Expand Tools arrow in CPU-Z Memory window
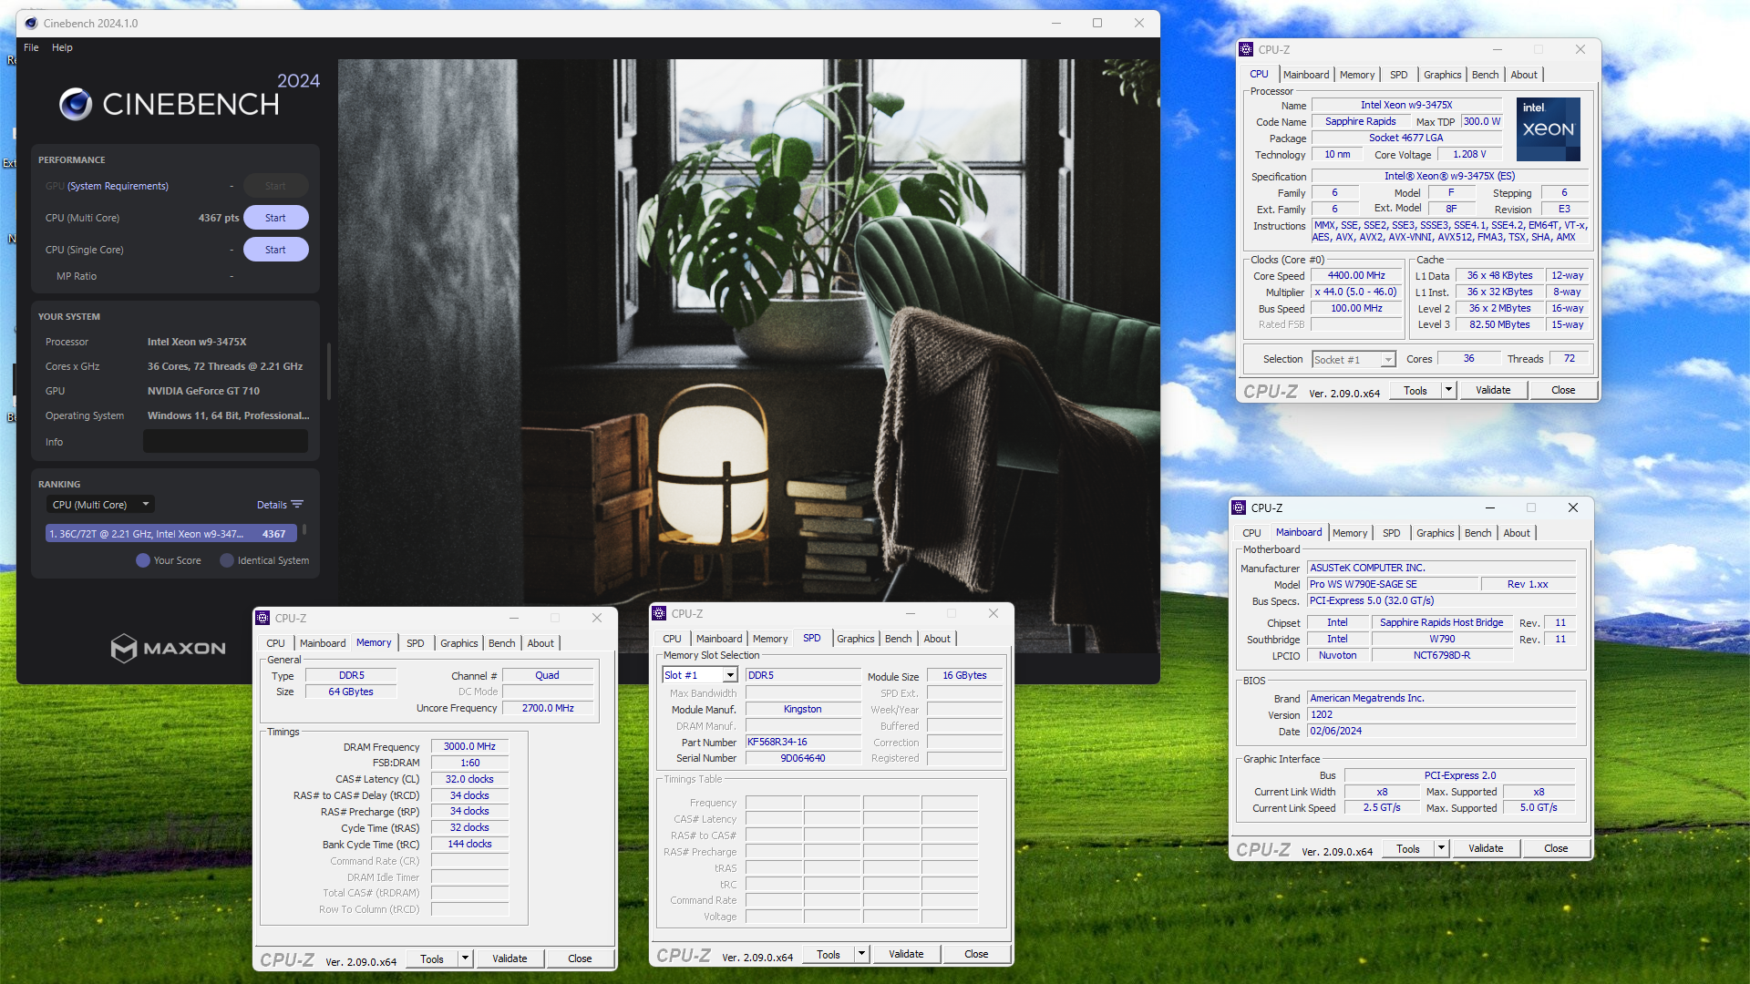 (x=465, y=958)
